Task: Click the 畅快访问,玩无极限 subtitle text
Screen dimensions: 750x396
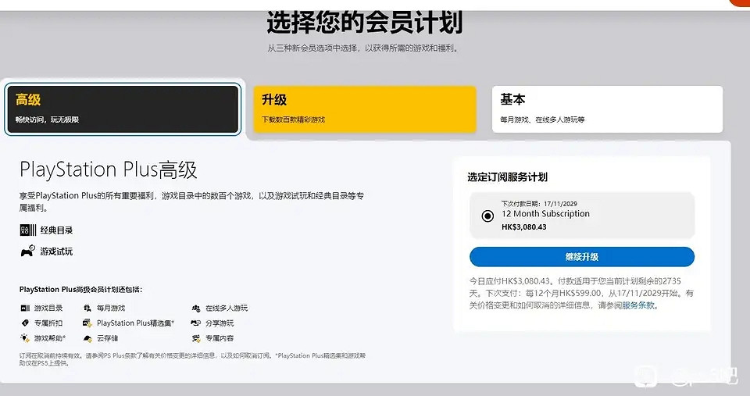Action: pos(47,120)
